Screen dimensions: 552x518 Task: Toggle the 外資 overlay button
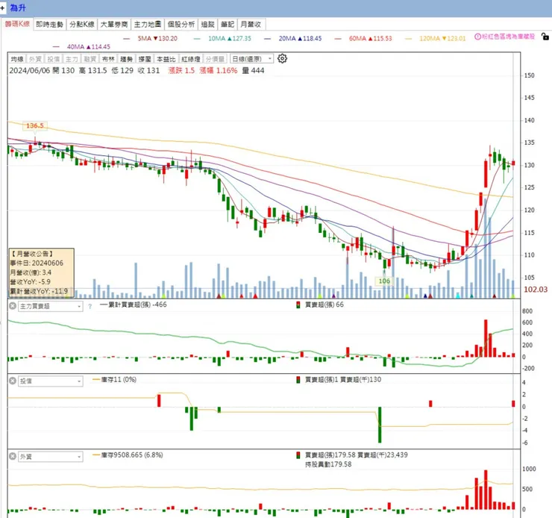35,59
